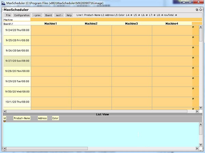The image size is (205, 153).
Task: Select the Machine3 column header
Action: 132,24
